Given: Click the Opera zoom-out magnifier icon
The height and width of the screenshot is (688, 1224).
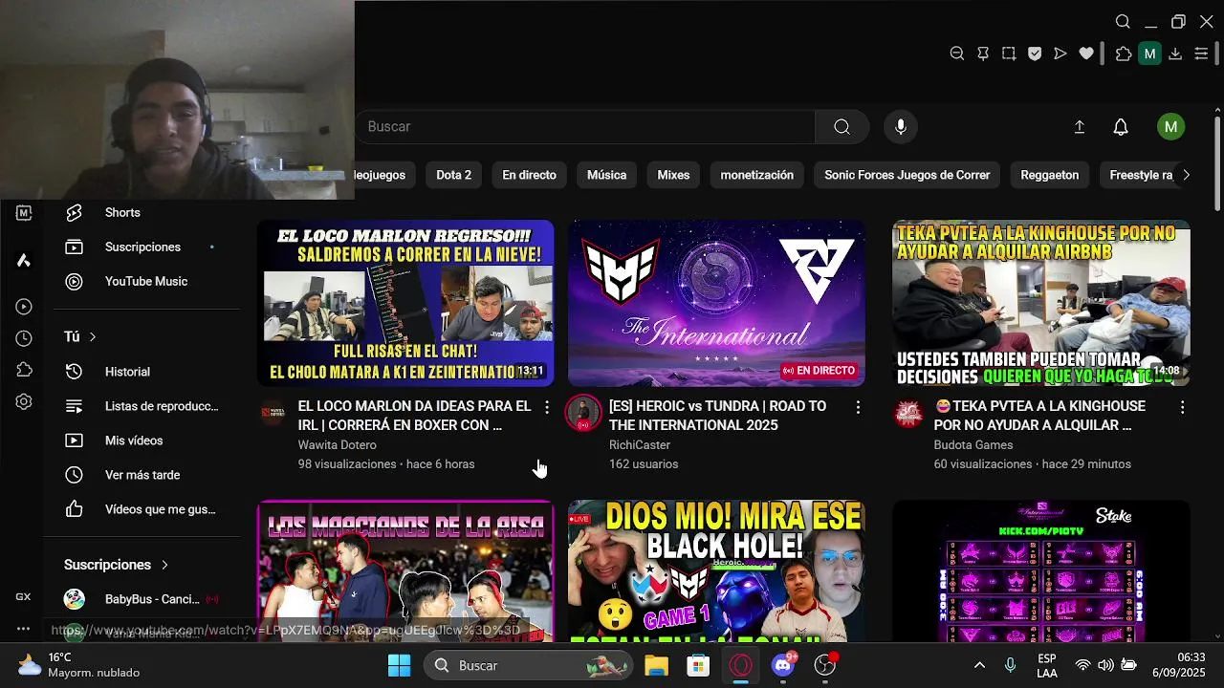Looking at the screenshot, I should click(957, 54).
